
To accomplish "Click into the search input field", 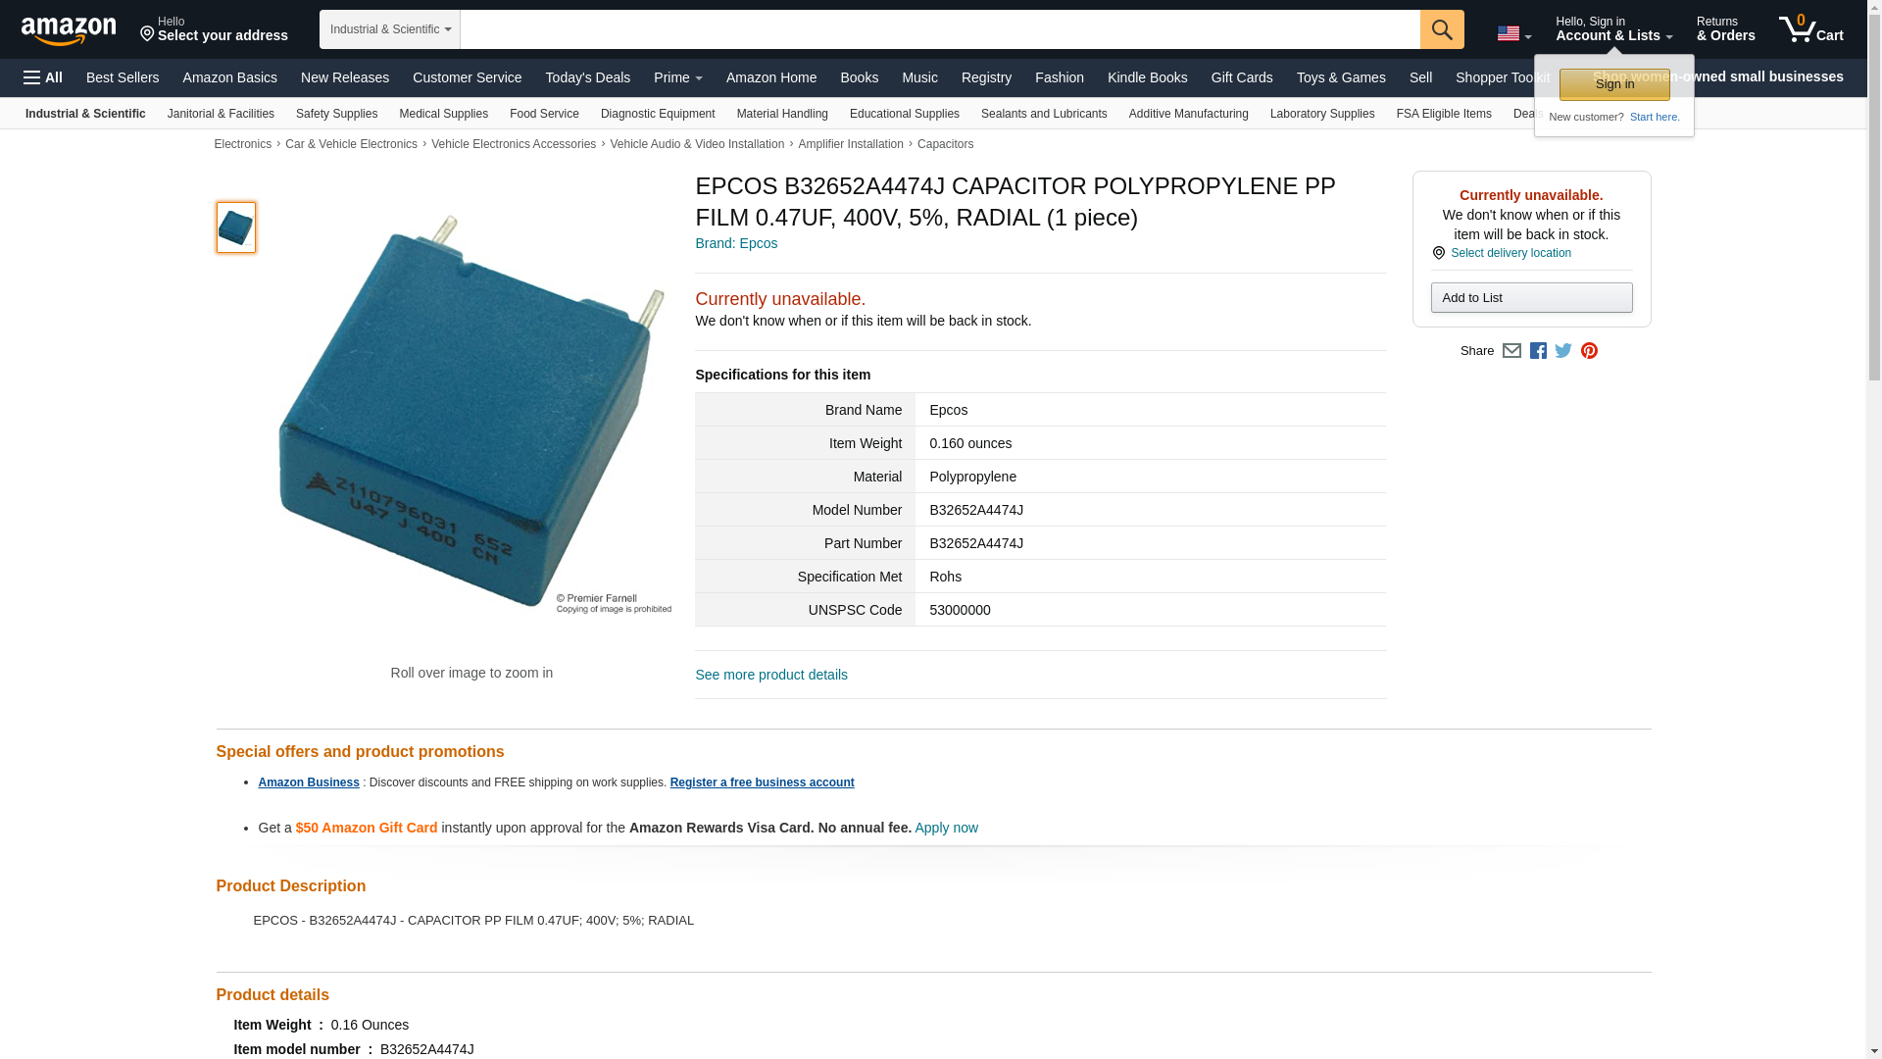I will coord(940,29).
